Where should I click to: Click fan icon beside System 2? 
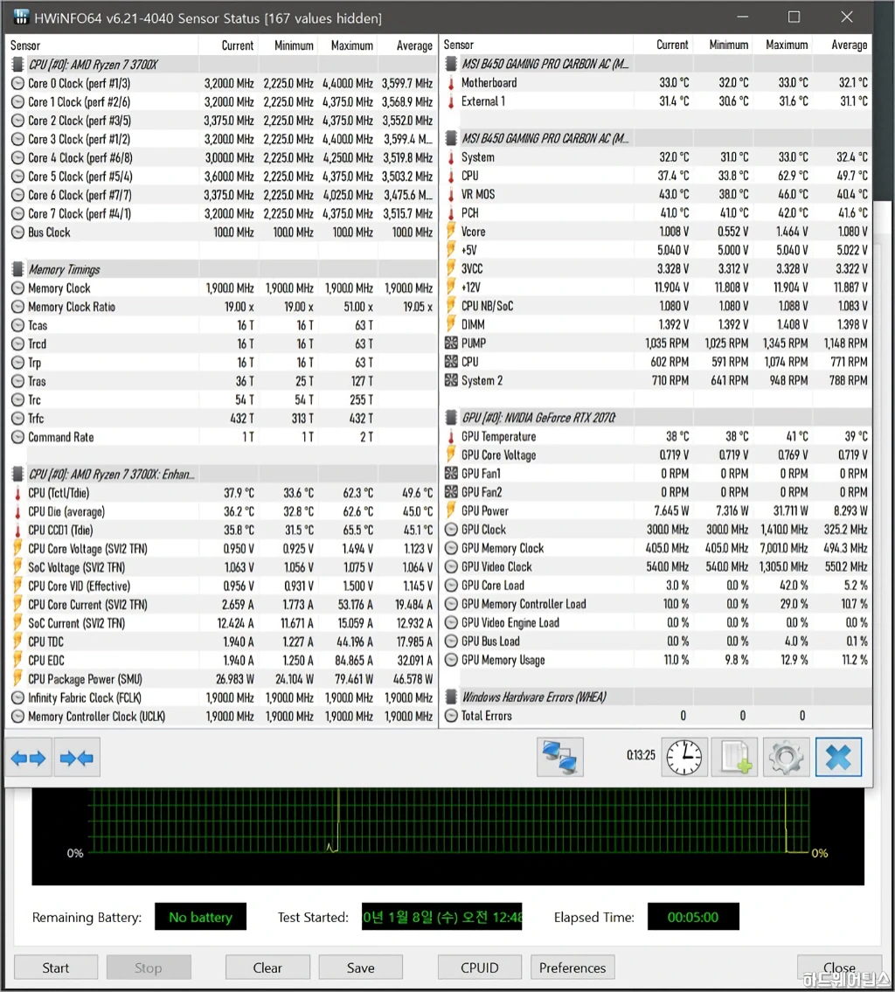(x=451, y=380)
